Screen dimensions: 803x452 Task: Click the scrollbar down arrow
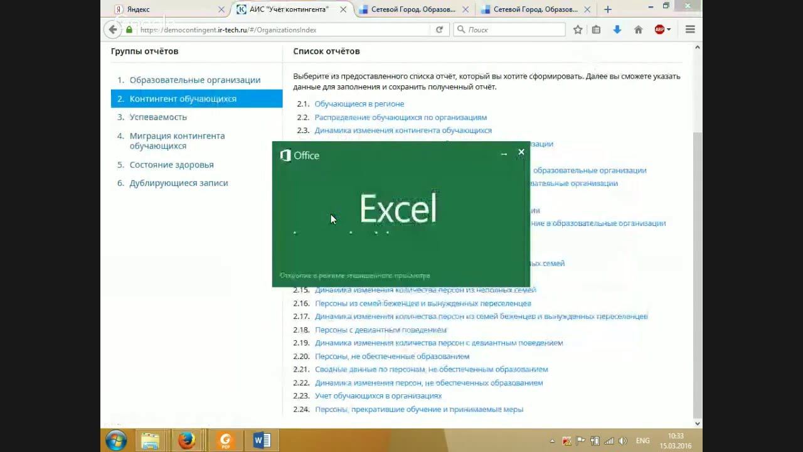[x=697, y=424]
